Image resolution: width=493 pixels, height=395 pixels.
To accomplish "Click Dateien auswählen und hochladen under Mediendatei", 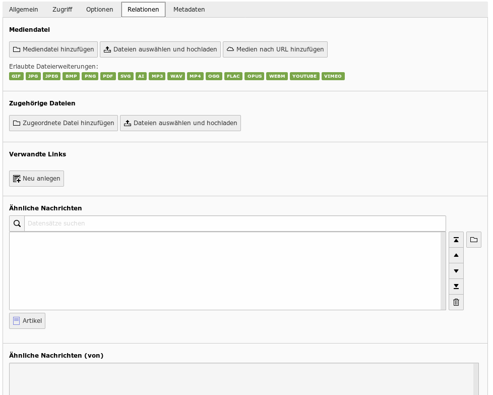I will click(x=160, y=49).
